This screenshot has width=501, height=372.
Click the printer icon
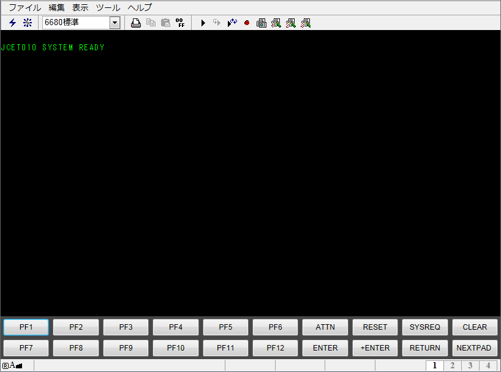click(x=136, y=23)
